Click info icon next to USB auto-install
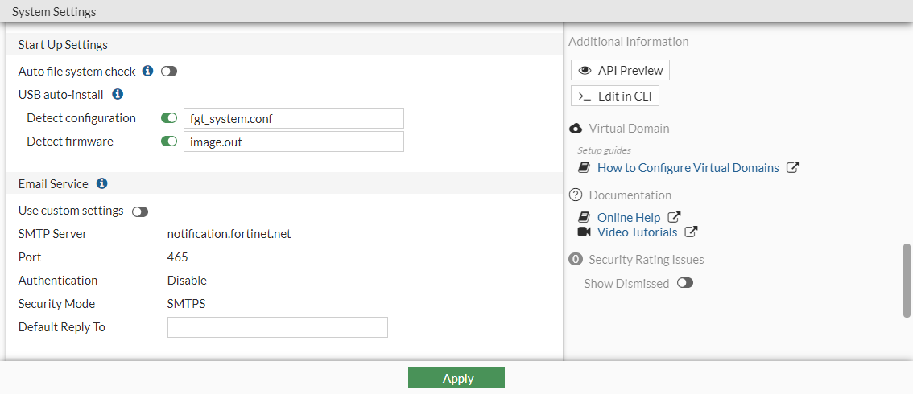Screen dimensions: 913x394 [x=118, y=94]
